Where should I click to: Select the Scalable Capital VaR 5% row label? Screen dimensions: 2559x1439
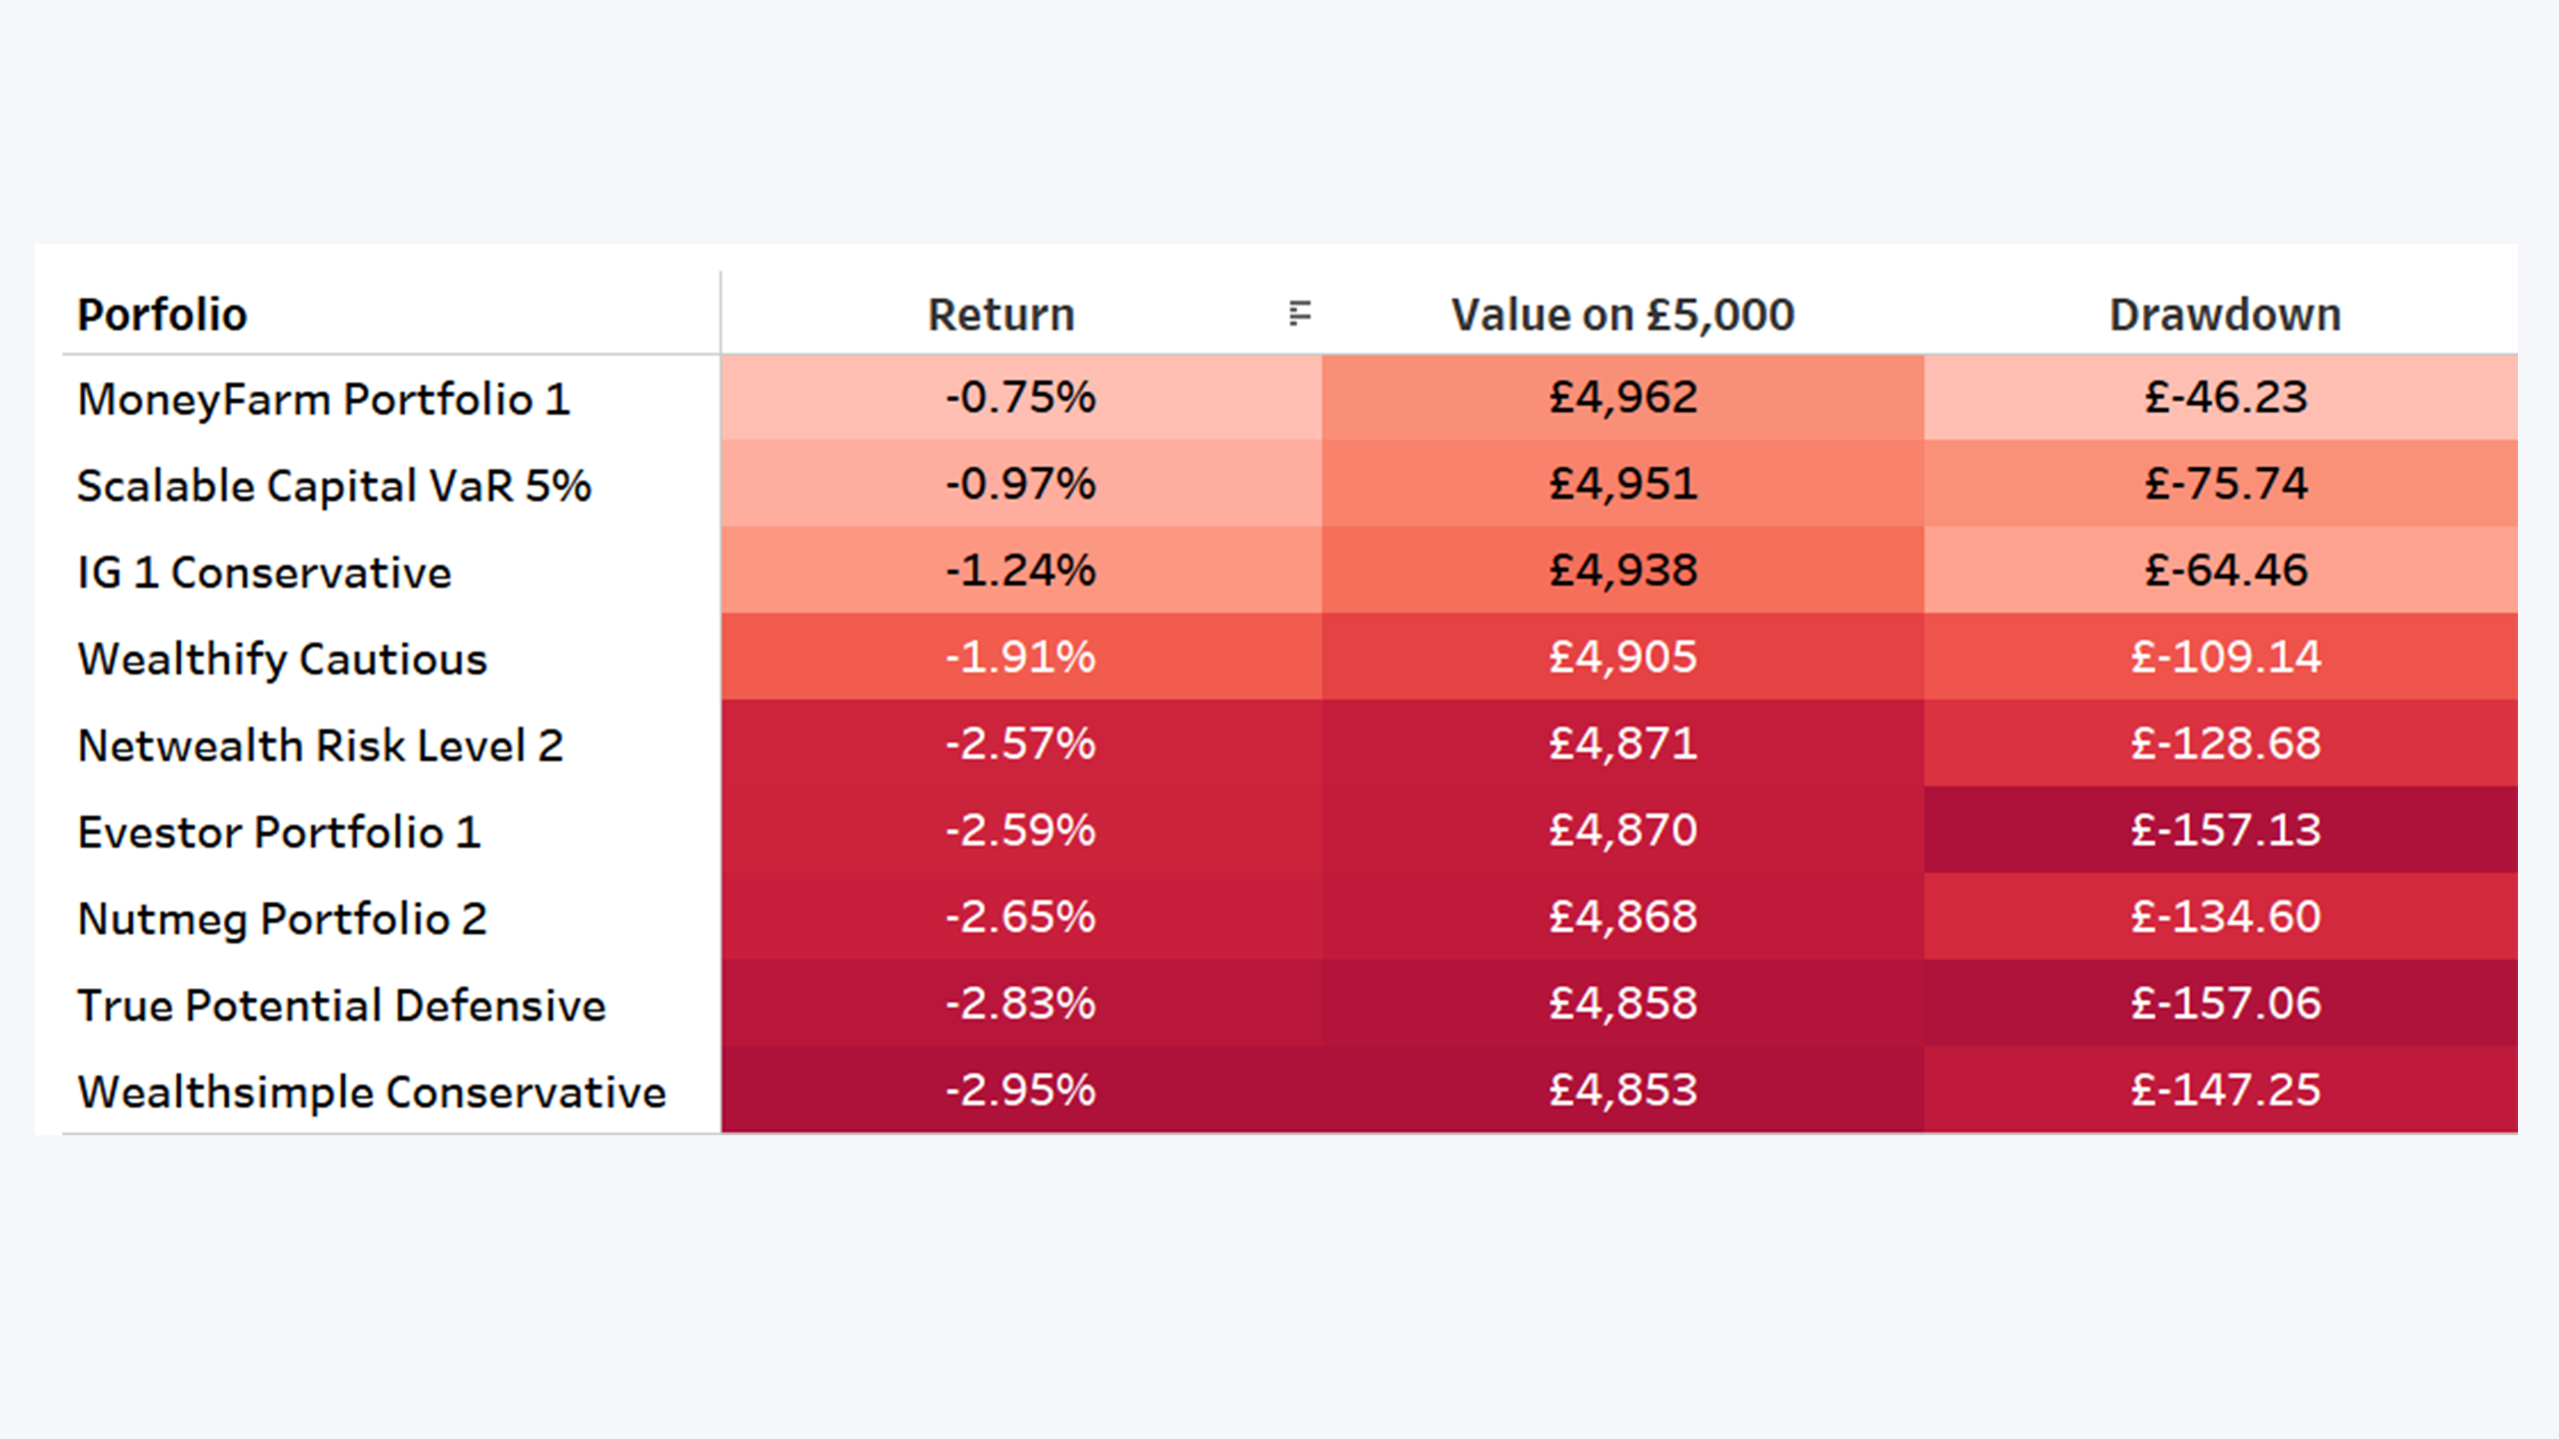click(334, 486)
